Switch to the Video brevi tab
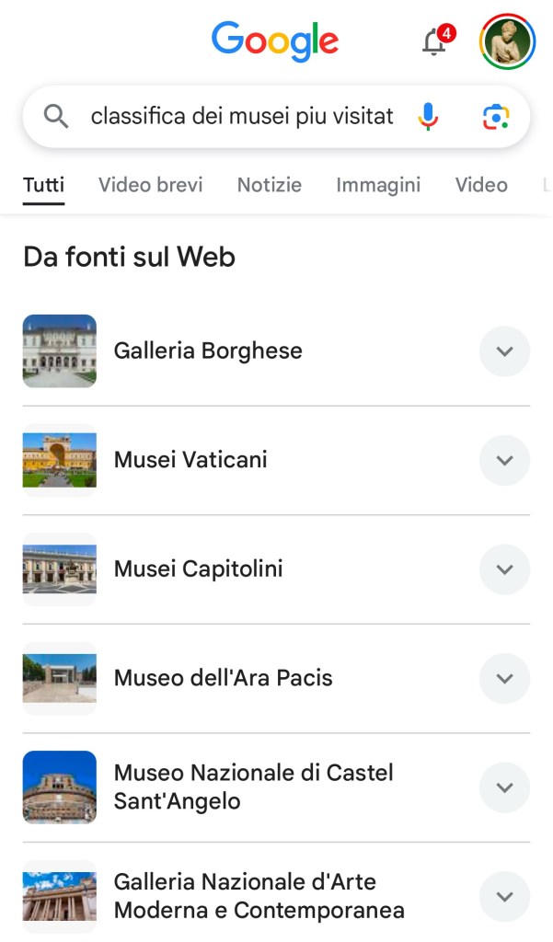This screenshot has height=942, width=553. click(x=150, y=185)
